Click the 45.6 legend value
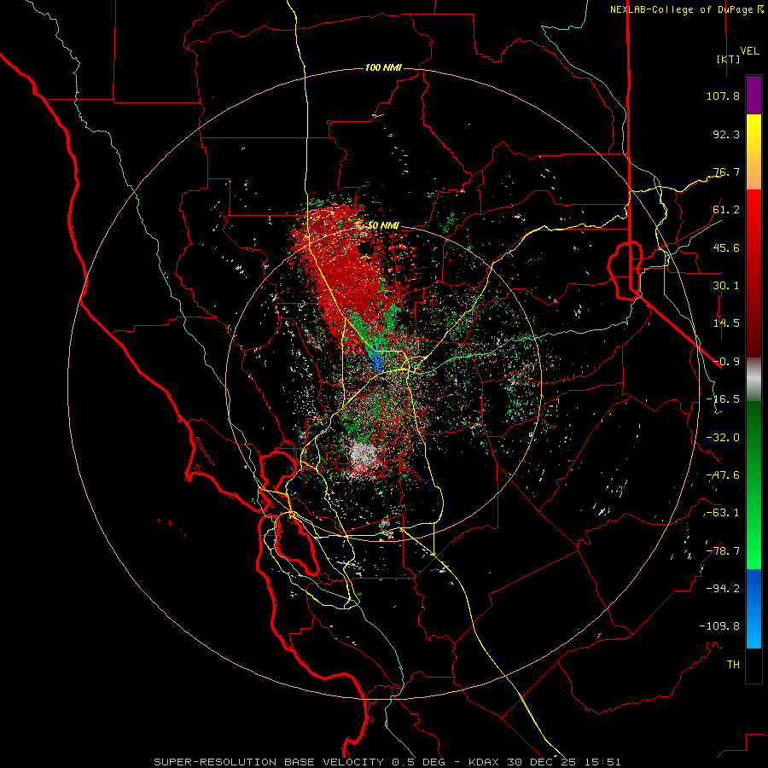Image resolution: width=768 pixels, height=768 pixels. 726,247
